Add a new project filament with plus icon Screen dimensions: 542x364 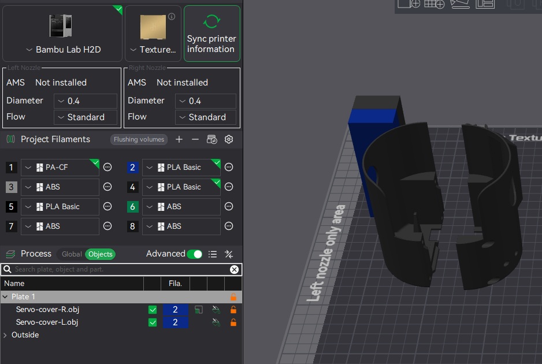pos(179,139)
